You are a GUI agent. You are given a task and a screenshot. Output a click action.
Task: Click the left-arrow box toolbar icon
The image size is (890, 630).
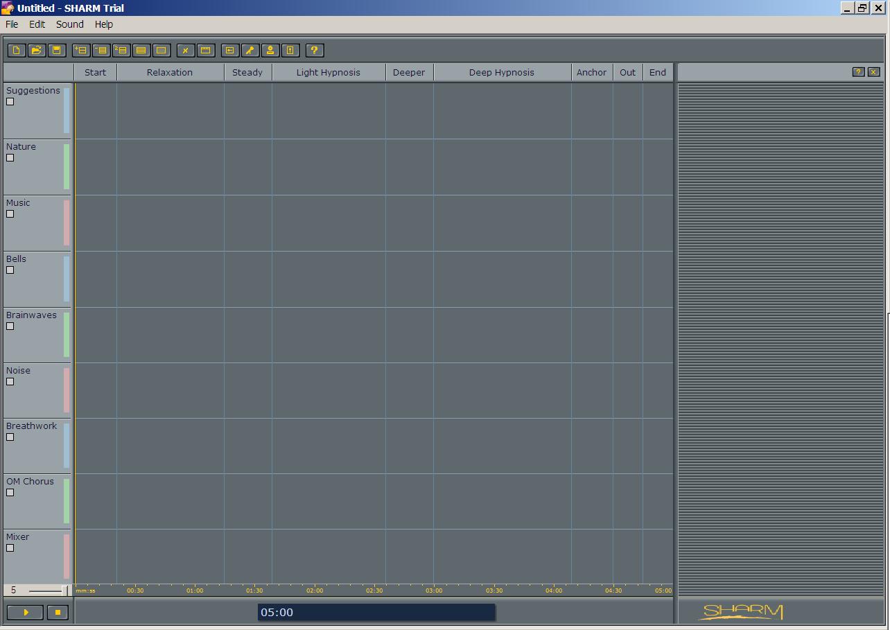coord(230,51)
